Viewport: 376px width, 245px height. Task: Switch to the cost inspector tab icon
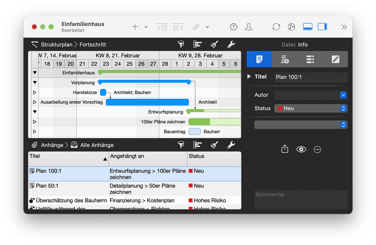point(285,59)
